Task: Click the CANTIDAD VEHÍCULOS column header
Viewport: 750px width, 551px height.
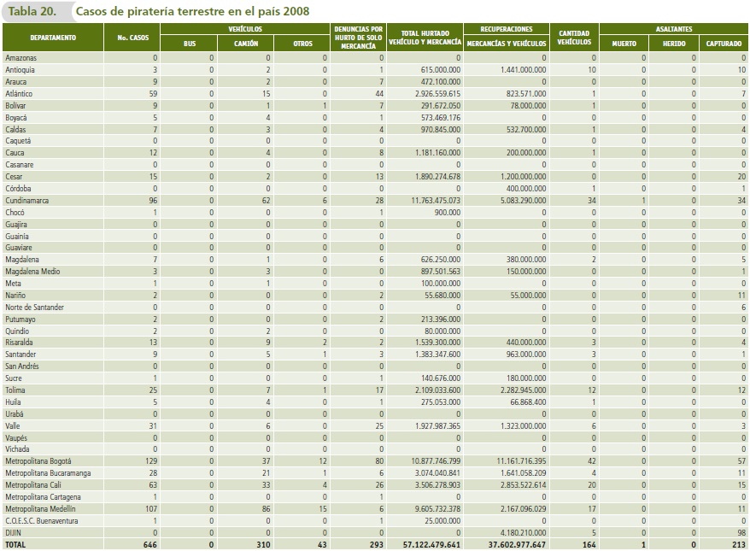Action: pos(573,38)
